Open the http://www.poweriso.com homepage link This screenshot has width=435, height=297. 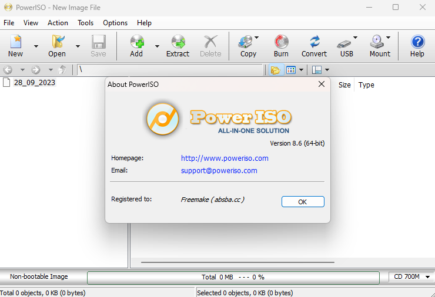click(x=225, y=158)
